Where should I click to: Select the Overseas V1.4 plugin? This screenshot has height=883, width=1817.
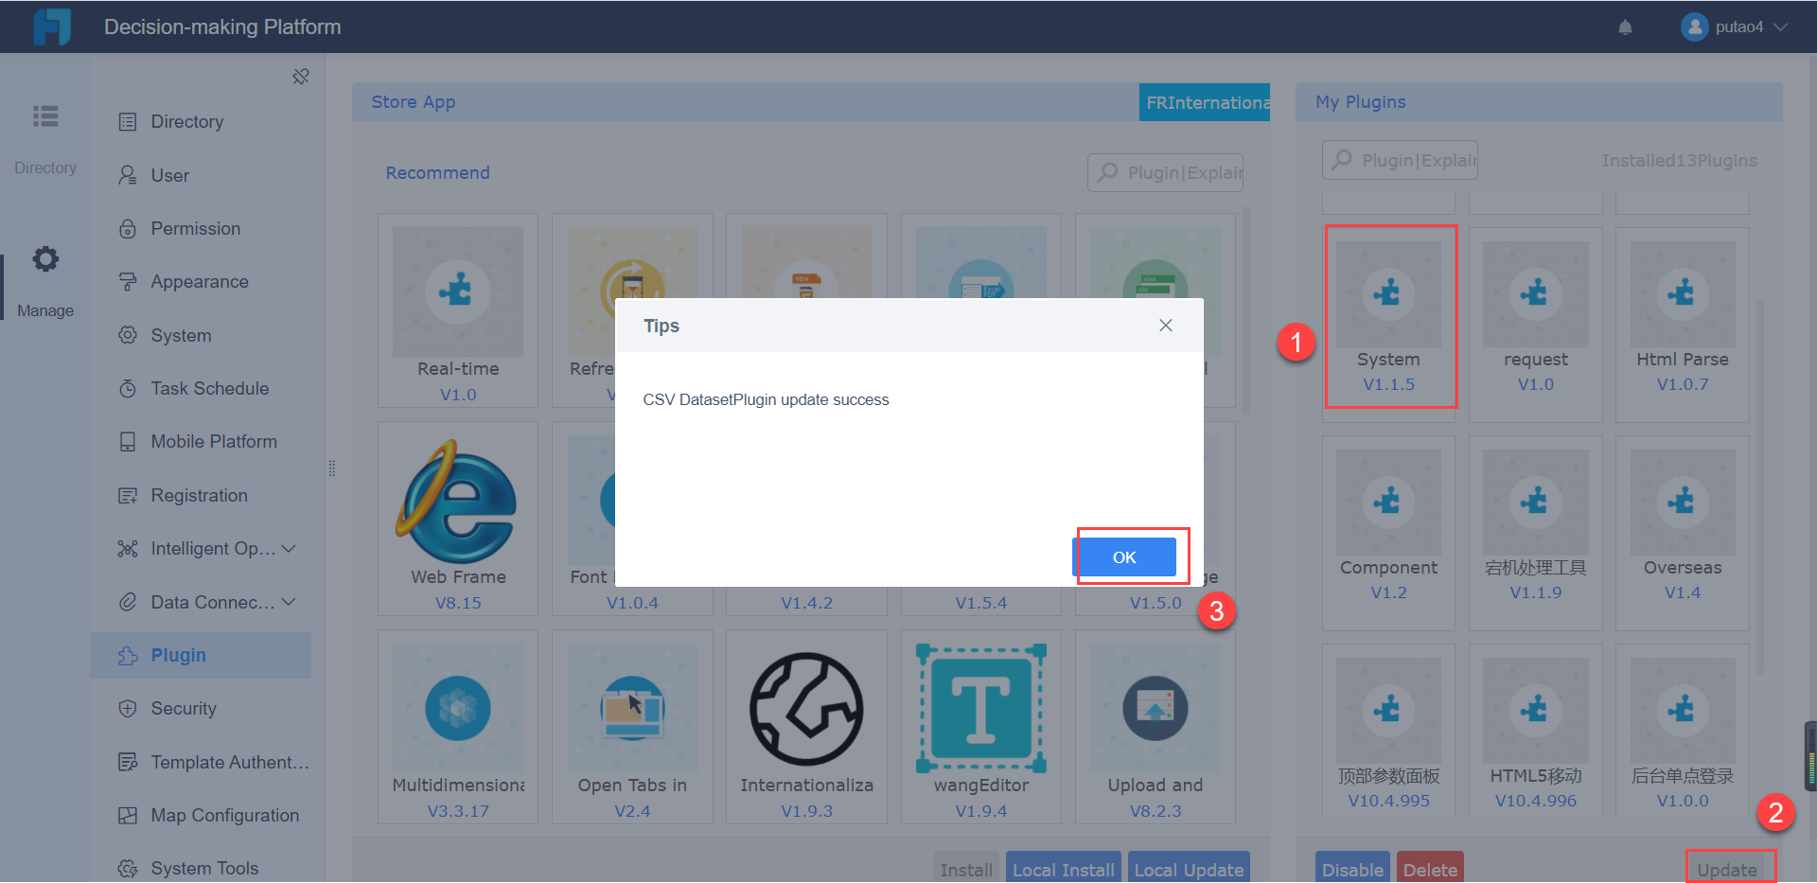point(1683,533)
